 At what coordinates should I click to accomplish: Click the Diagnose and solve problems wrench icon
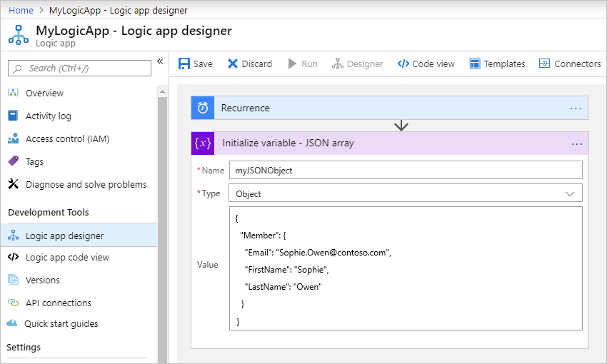pos(13,183)
